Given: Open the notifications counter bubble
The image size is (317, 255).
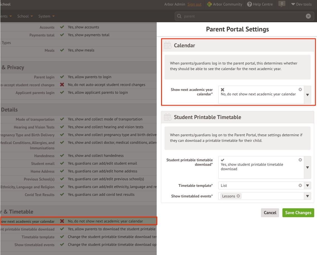Looking at the screenshot, I should (282, 4).
